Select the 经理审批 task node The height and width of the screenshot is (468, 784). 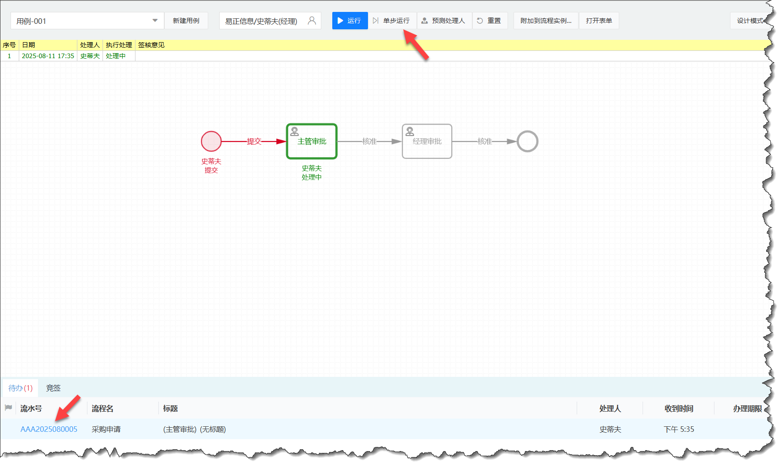click(x=427, y=141)
